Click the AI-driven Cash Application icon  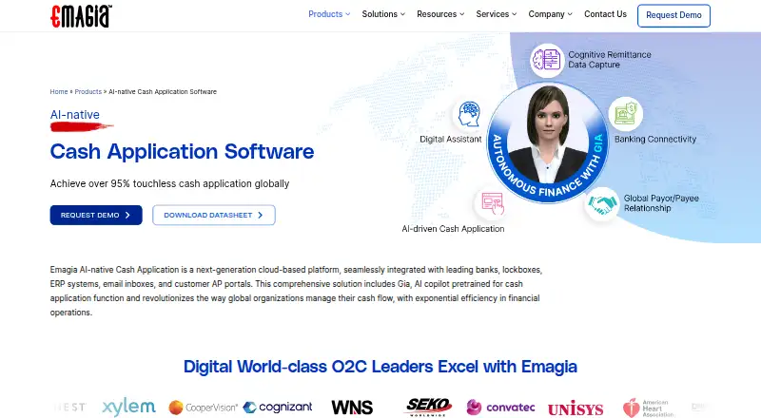click(492, 203)
